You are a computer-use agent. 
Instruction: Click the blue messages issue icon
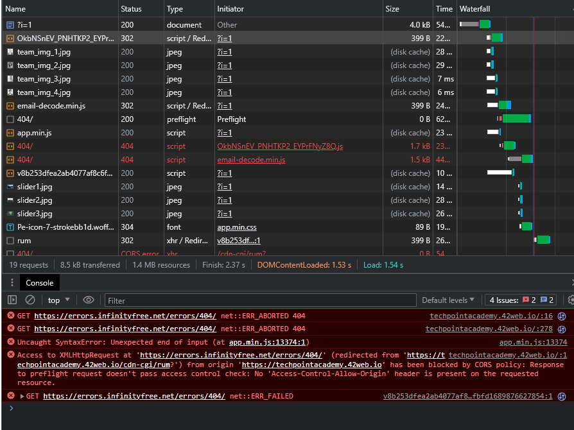tap(544, 300)
